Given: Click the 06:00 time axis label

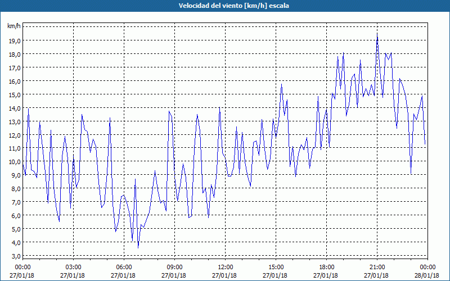Looking at the screenshot, I should pos(124,267).
